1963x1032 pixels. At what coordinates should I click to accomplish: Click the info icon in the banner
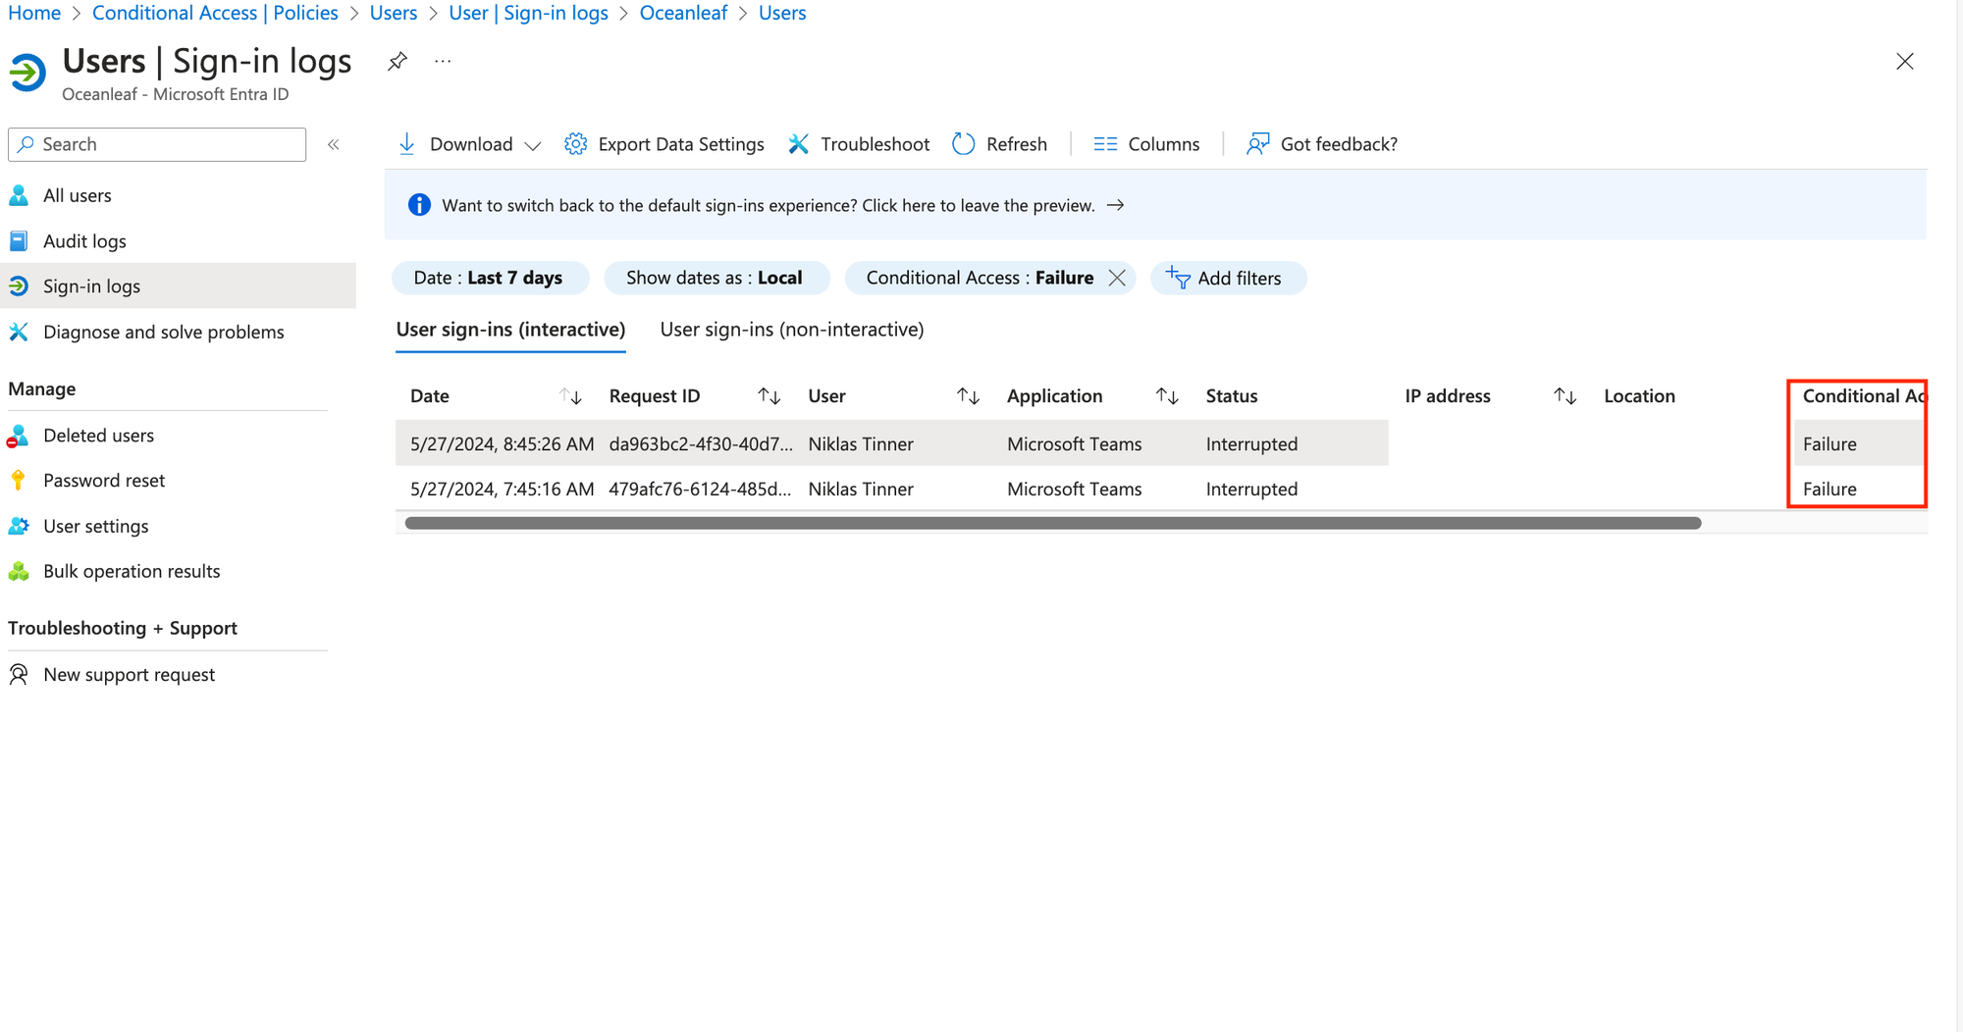tap(419, 205)
